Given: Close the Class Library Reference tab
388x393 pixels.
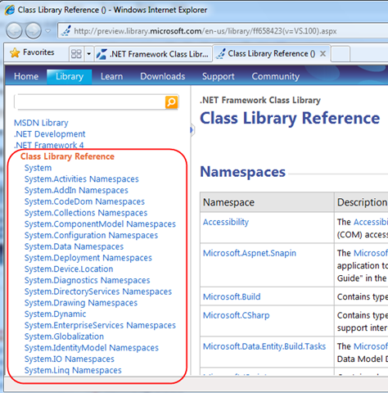Looking at the screenshot, I should click(323, 53).
